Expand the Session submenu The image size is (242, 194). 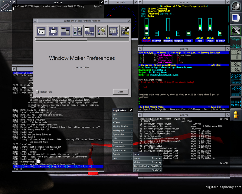(x=122, y=154)
